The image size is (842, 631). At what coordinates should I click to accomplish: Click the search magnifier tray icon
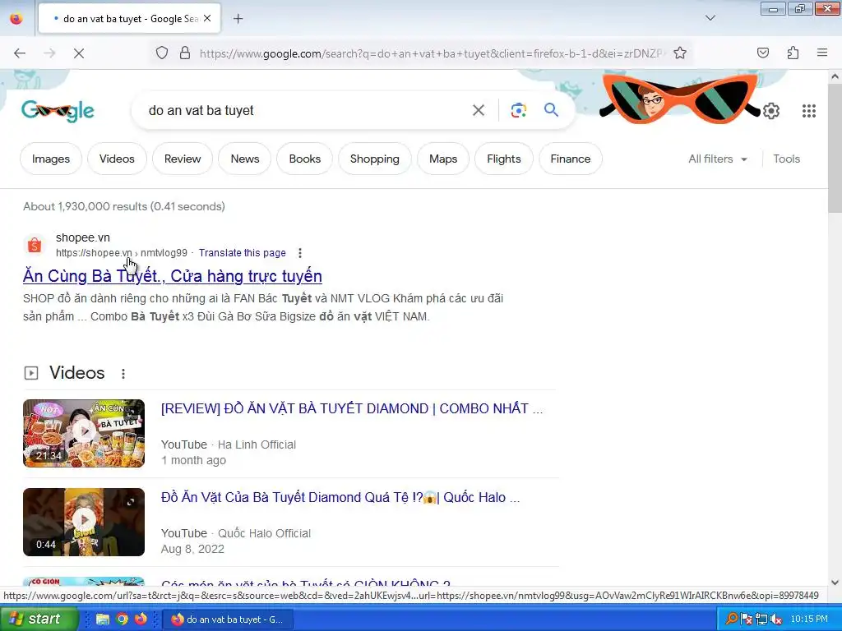coord(731,619)
